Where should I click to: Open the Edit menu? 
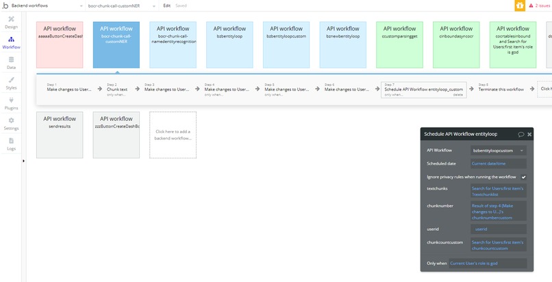(x=167, y=5)
